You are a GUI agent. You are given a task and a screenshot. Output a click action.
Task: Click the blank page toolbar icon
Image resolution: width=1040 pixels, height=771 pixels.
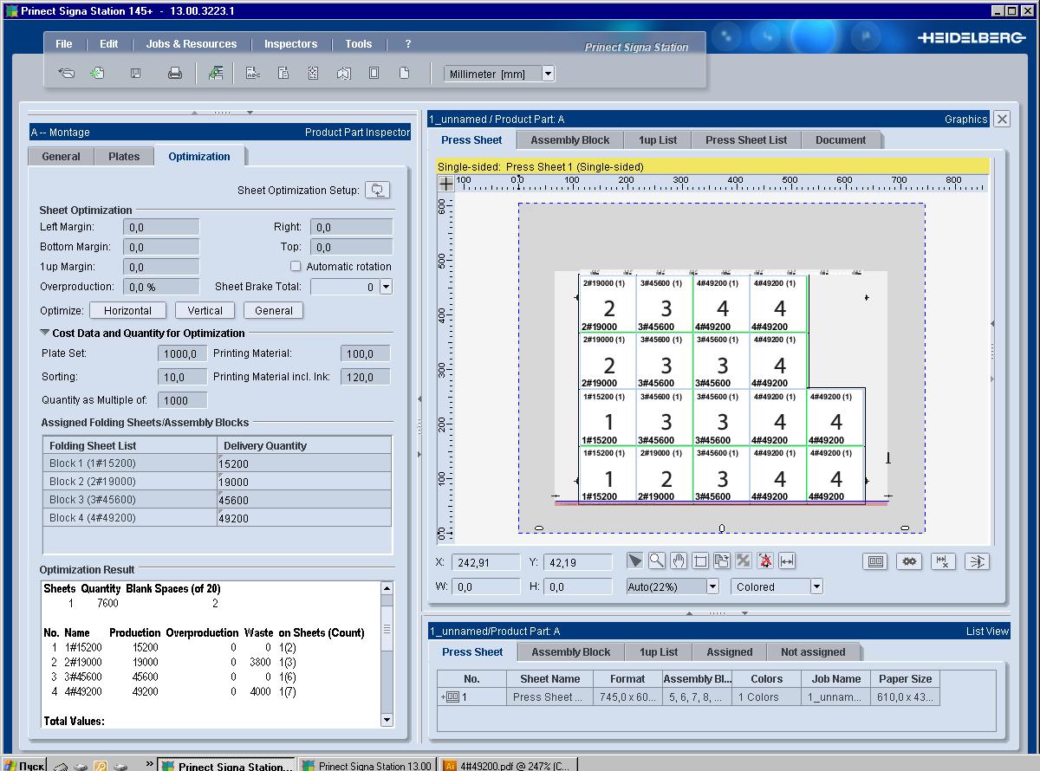[404, 74]
